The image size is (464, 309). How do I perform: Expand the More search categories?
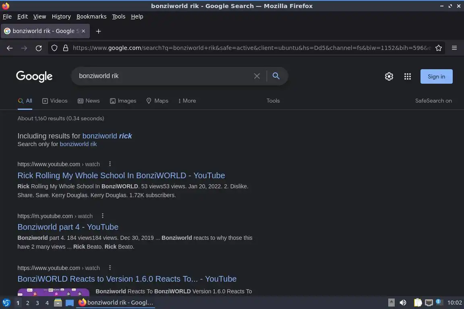(187, 101)
